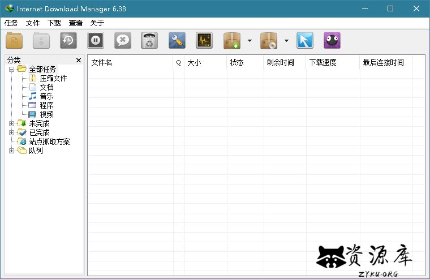Open the Scheduler monitor icon
Image resolution: width=430 pixels, height=279 pixels.
click(x=204, y=41)
